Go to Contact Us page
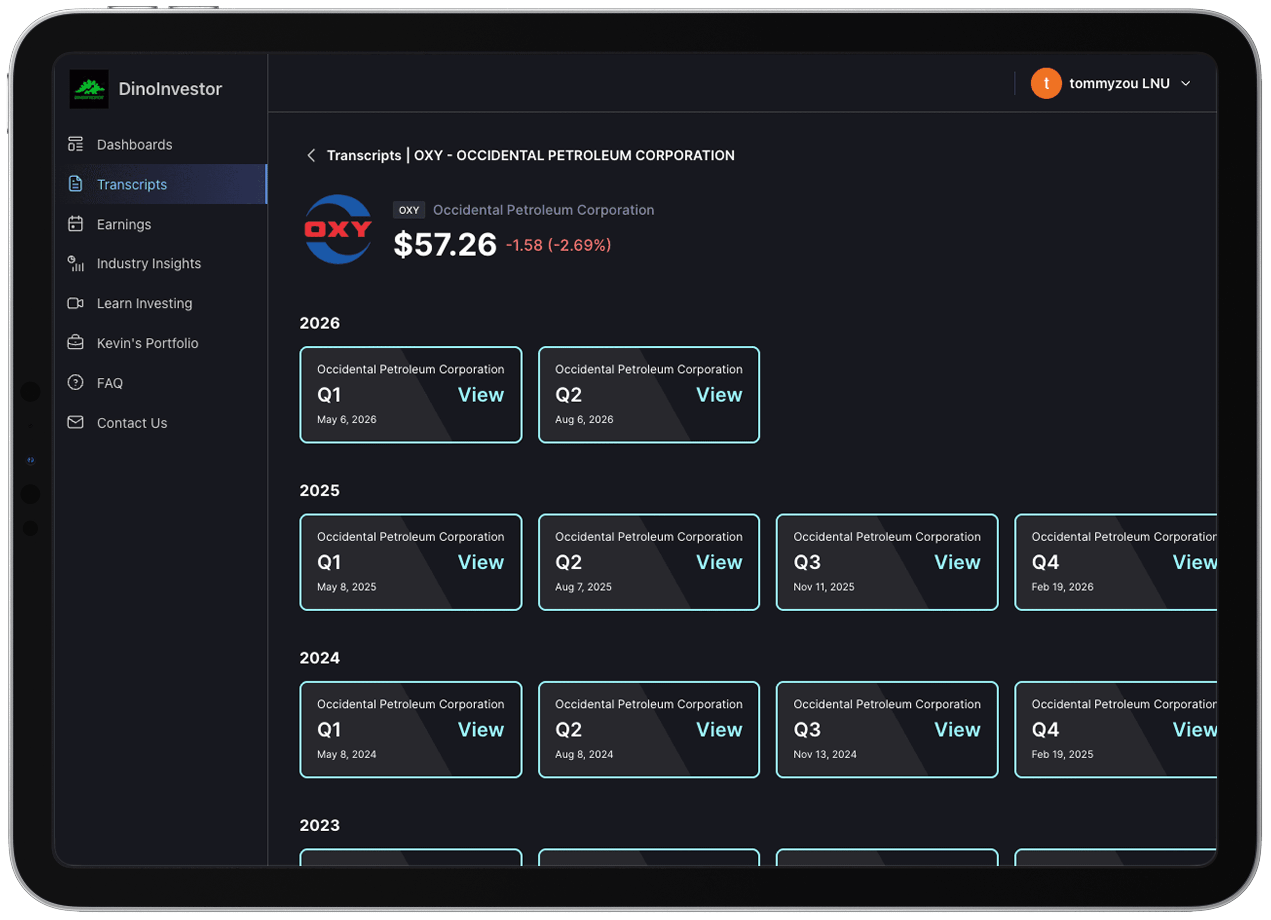Screen dimensions: 1271x920 pos(132,423)
